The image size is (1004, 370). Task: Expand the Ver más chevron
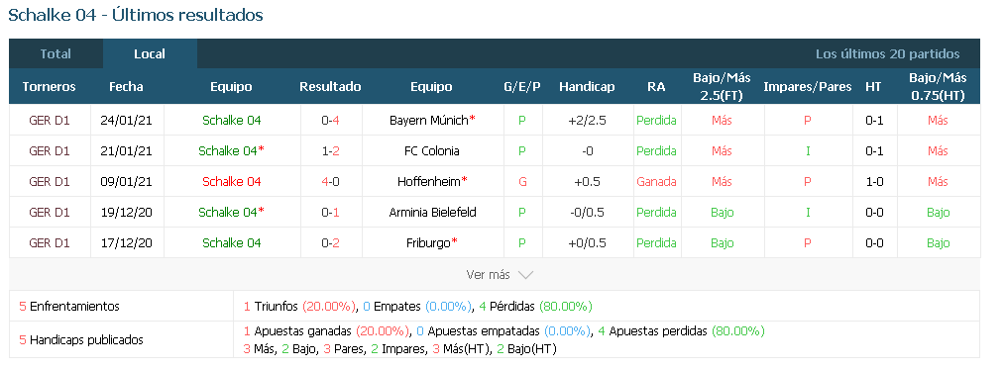(525, 275)
